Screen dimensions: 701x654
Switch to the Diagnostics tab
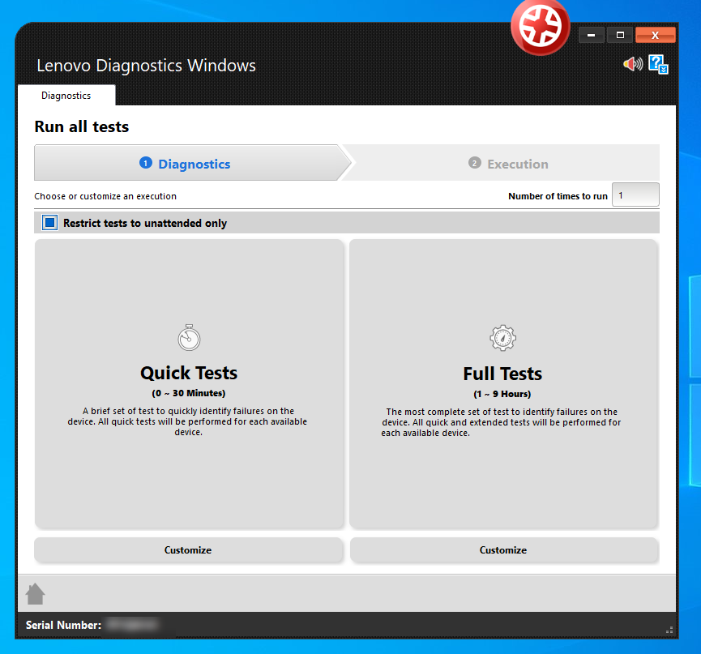66,95
